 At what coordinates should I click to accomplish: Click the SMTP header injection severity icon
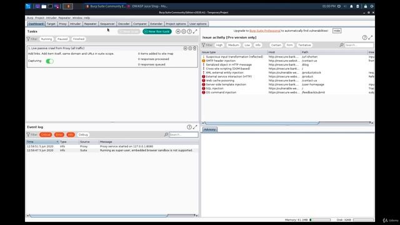coord(204,61)
